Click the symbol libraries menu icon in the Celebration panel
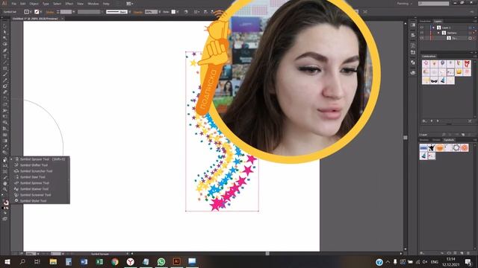Viewport: 478px width, 268px height. (x=424, y=121)
